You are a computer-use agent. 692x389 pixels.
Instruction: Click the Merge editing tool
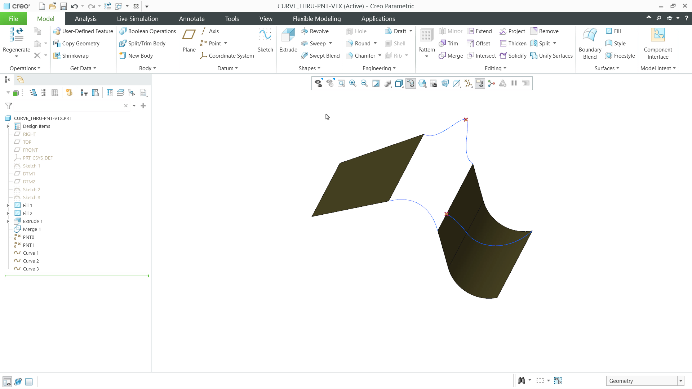pos(451,56)
